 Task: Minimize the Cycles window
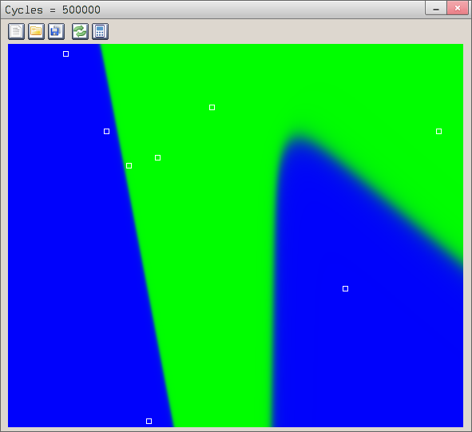[436, 8]
